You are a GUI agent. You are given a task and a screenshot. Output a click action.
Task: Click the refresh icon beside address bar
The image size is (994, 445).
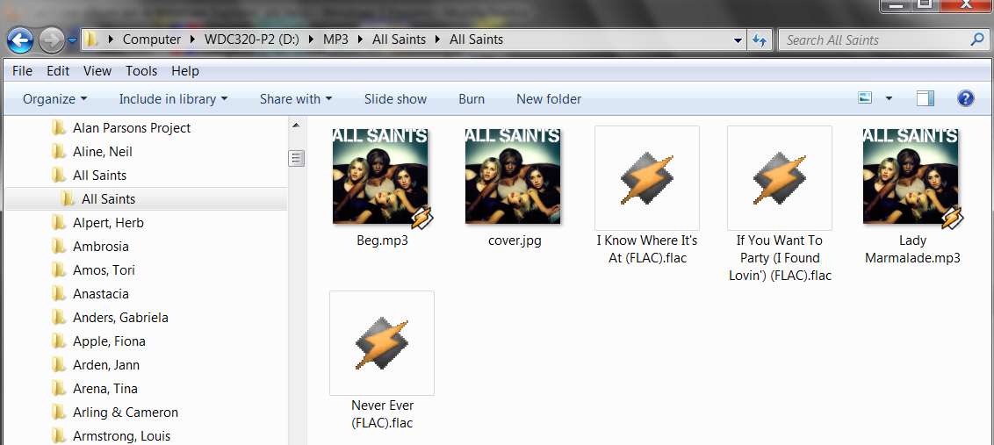click(x=760, y=40)
